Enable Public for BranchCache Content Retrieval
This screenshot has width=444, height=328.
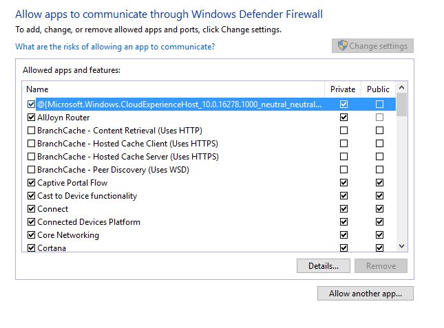coord(379,131)
